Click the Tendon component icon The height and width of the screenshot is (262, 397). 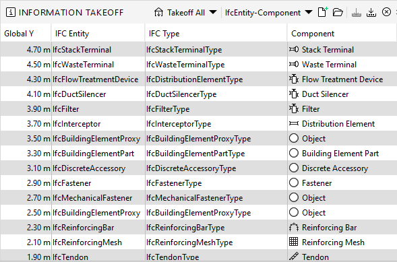tap(294, 256)
